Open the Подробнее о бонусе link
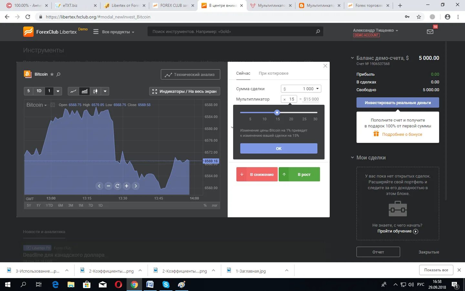465x291 pixels. click(402, 134)
